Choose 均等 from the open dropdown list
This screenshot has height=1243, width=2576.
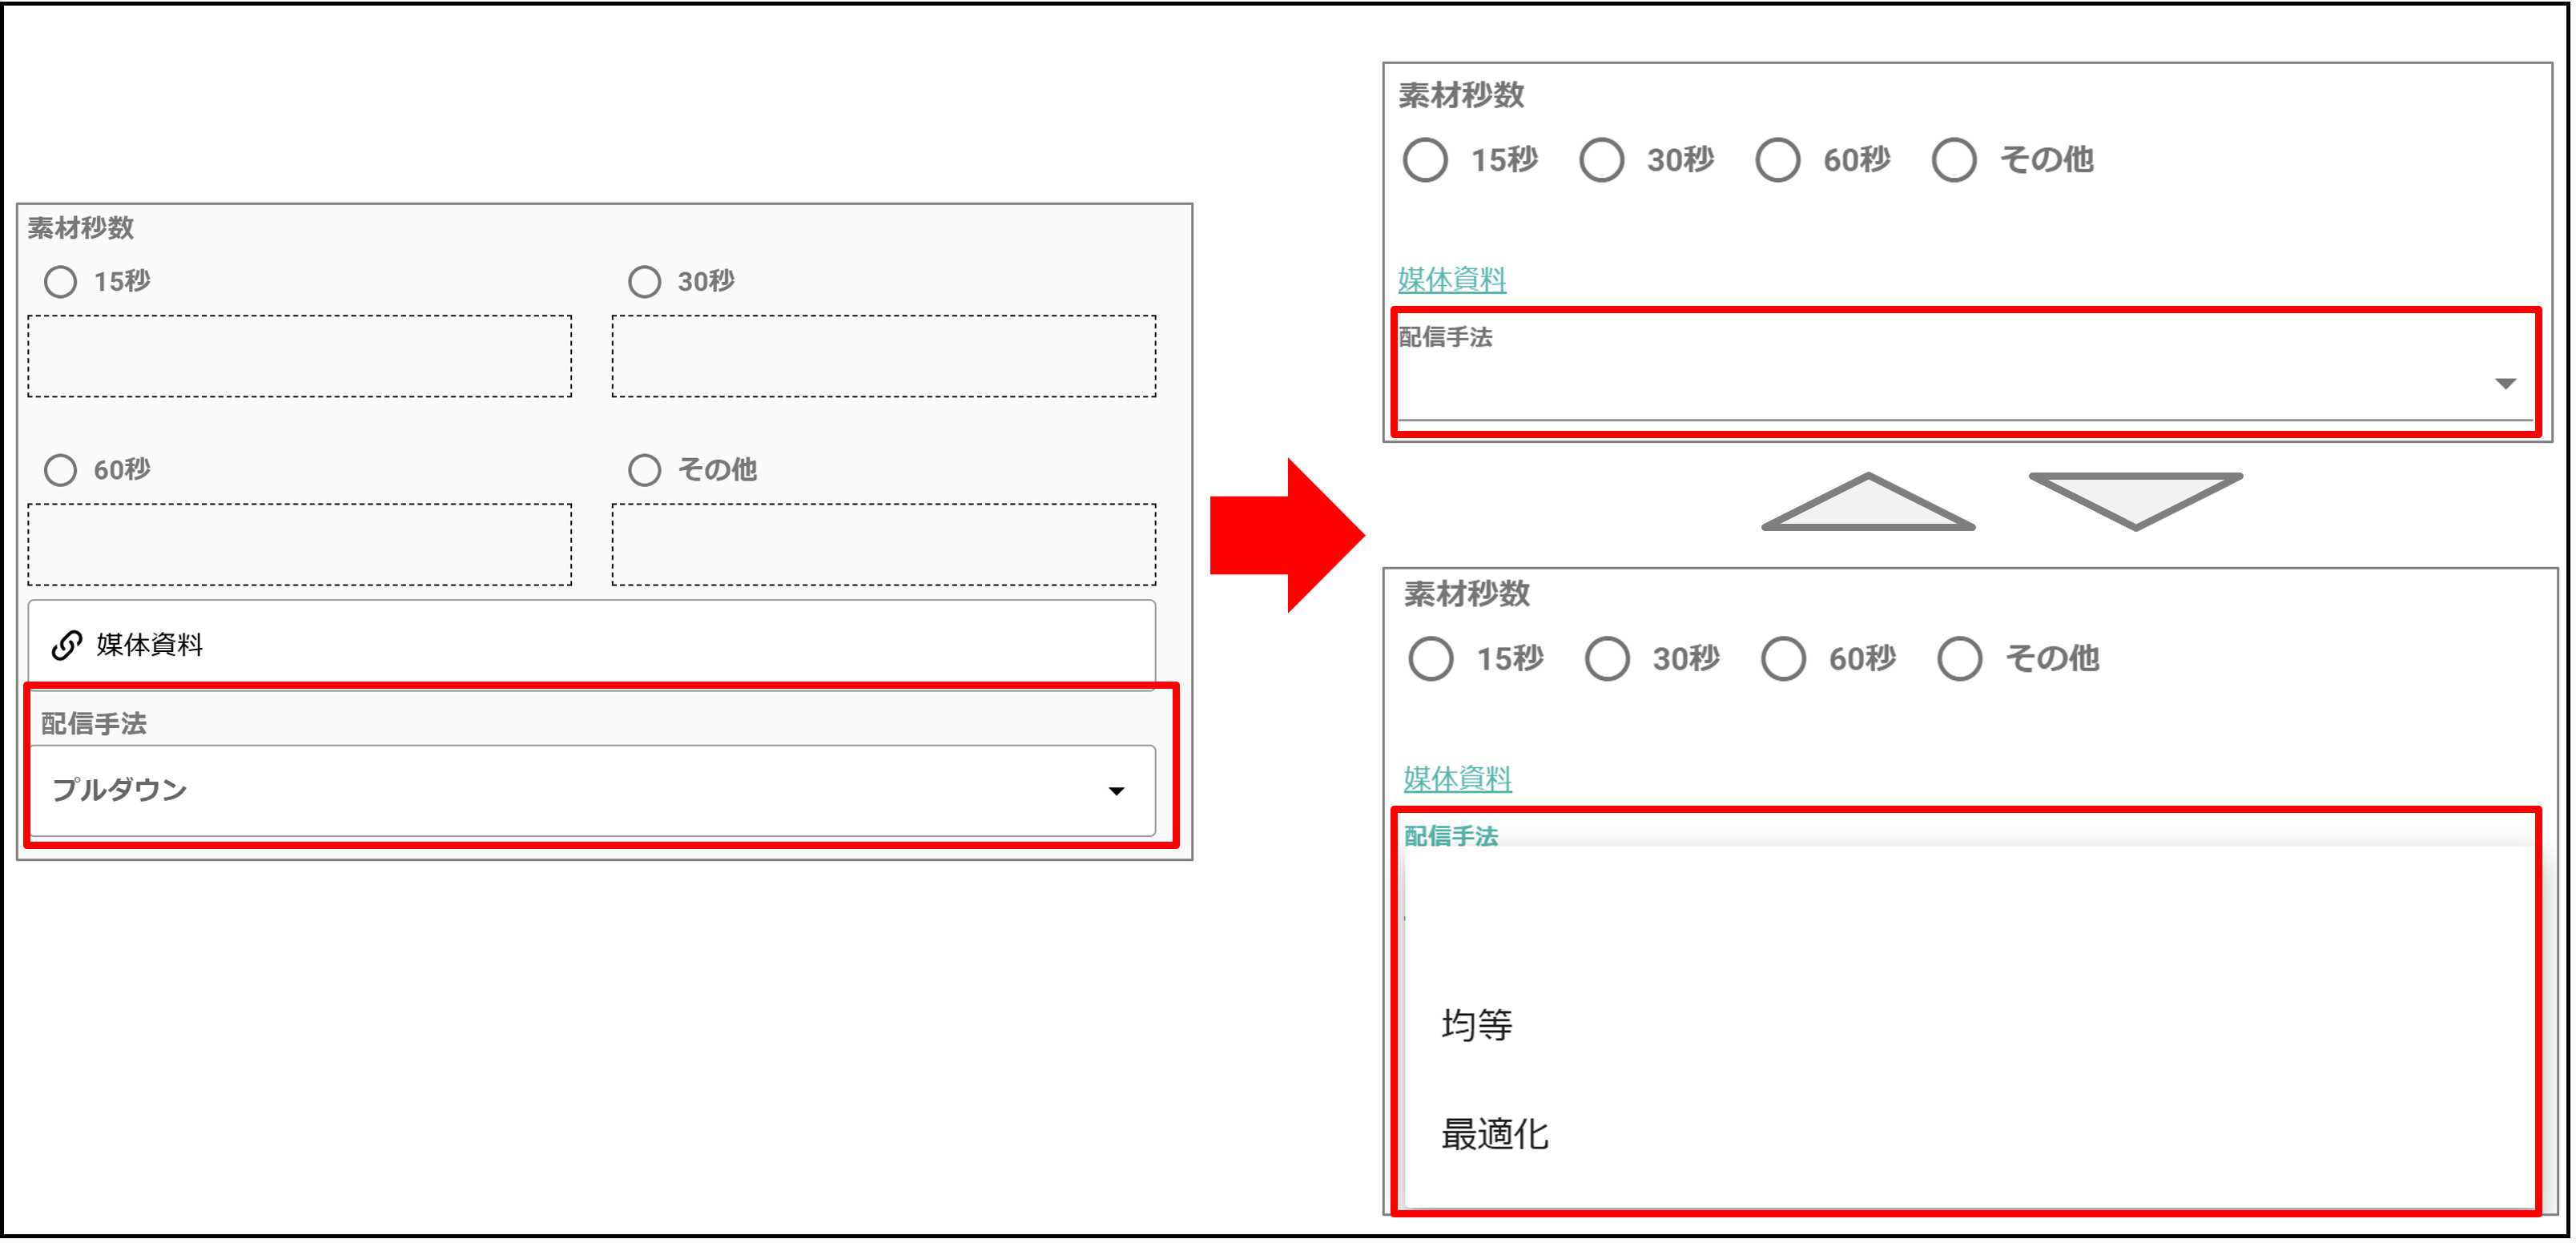pyautogui.click(x=1970, y=1026)
